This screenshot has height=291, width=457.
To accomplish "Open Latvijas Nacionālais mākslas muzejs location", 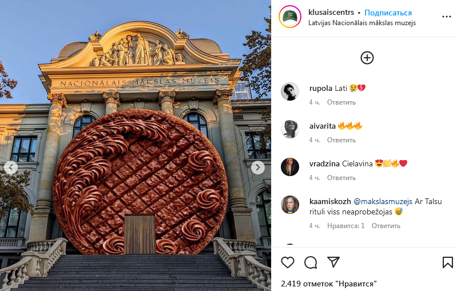I will click(x=362, y=23).
